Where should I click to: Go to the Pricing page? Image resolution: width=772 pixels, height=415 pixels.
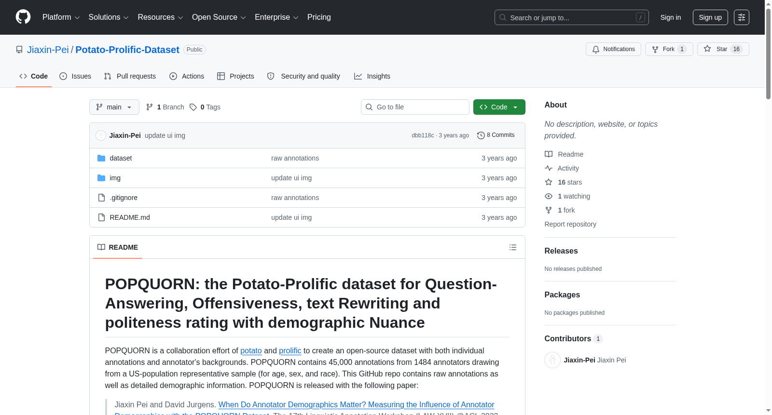[x=319, y=17]
